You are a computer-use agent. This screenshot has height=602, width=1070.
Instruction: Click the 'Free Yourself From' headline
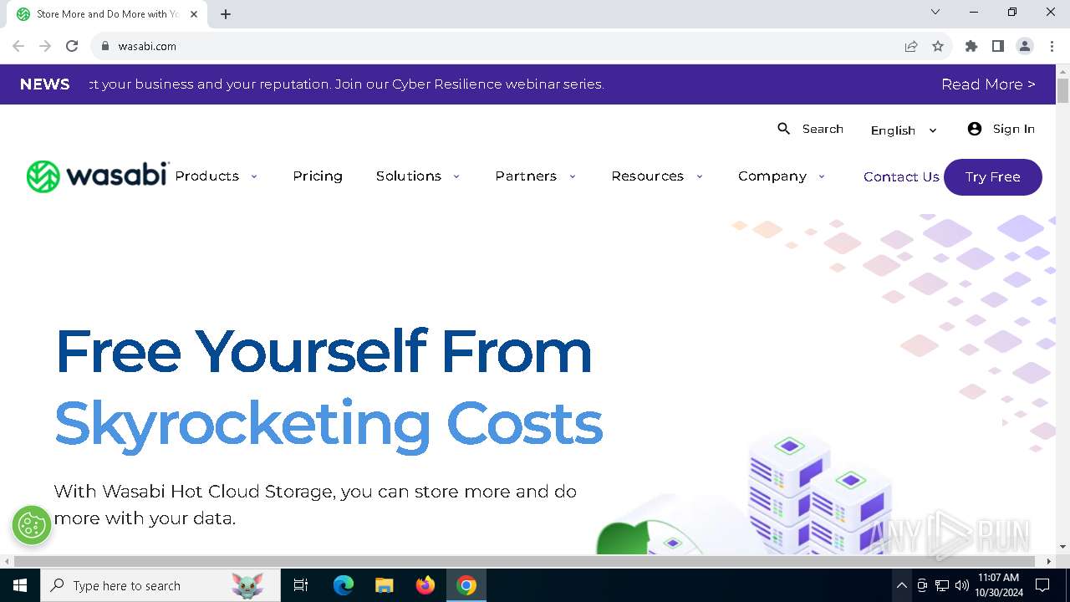pyautogui.click(x=324, y=351)
